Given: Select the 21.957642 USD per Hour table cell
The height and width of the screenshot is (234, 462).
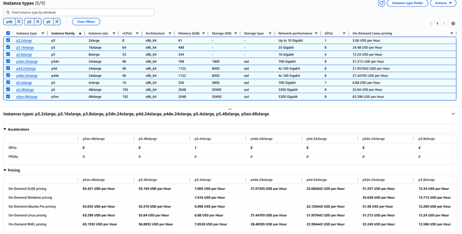Looking at the screenshot, I should click(x=371, y=69).
